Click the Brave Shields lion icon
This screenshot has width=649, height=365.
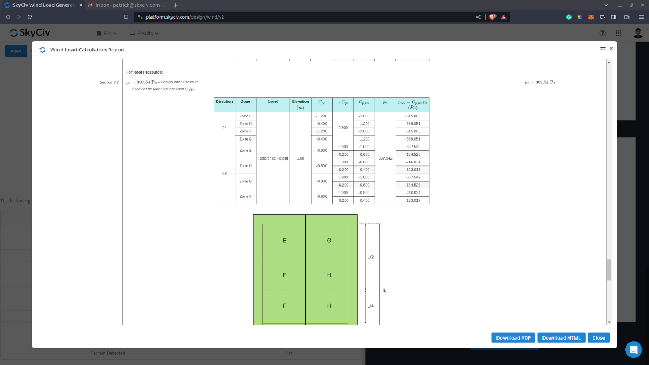492,17
